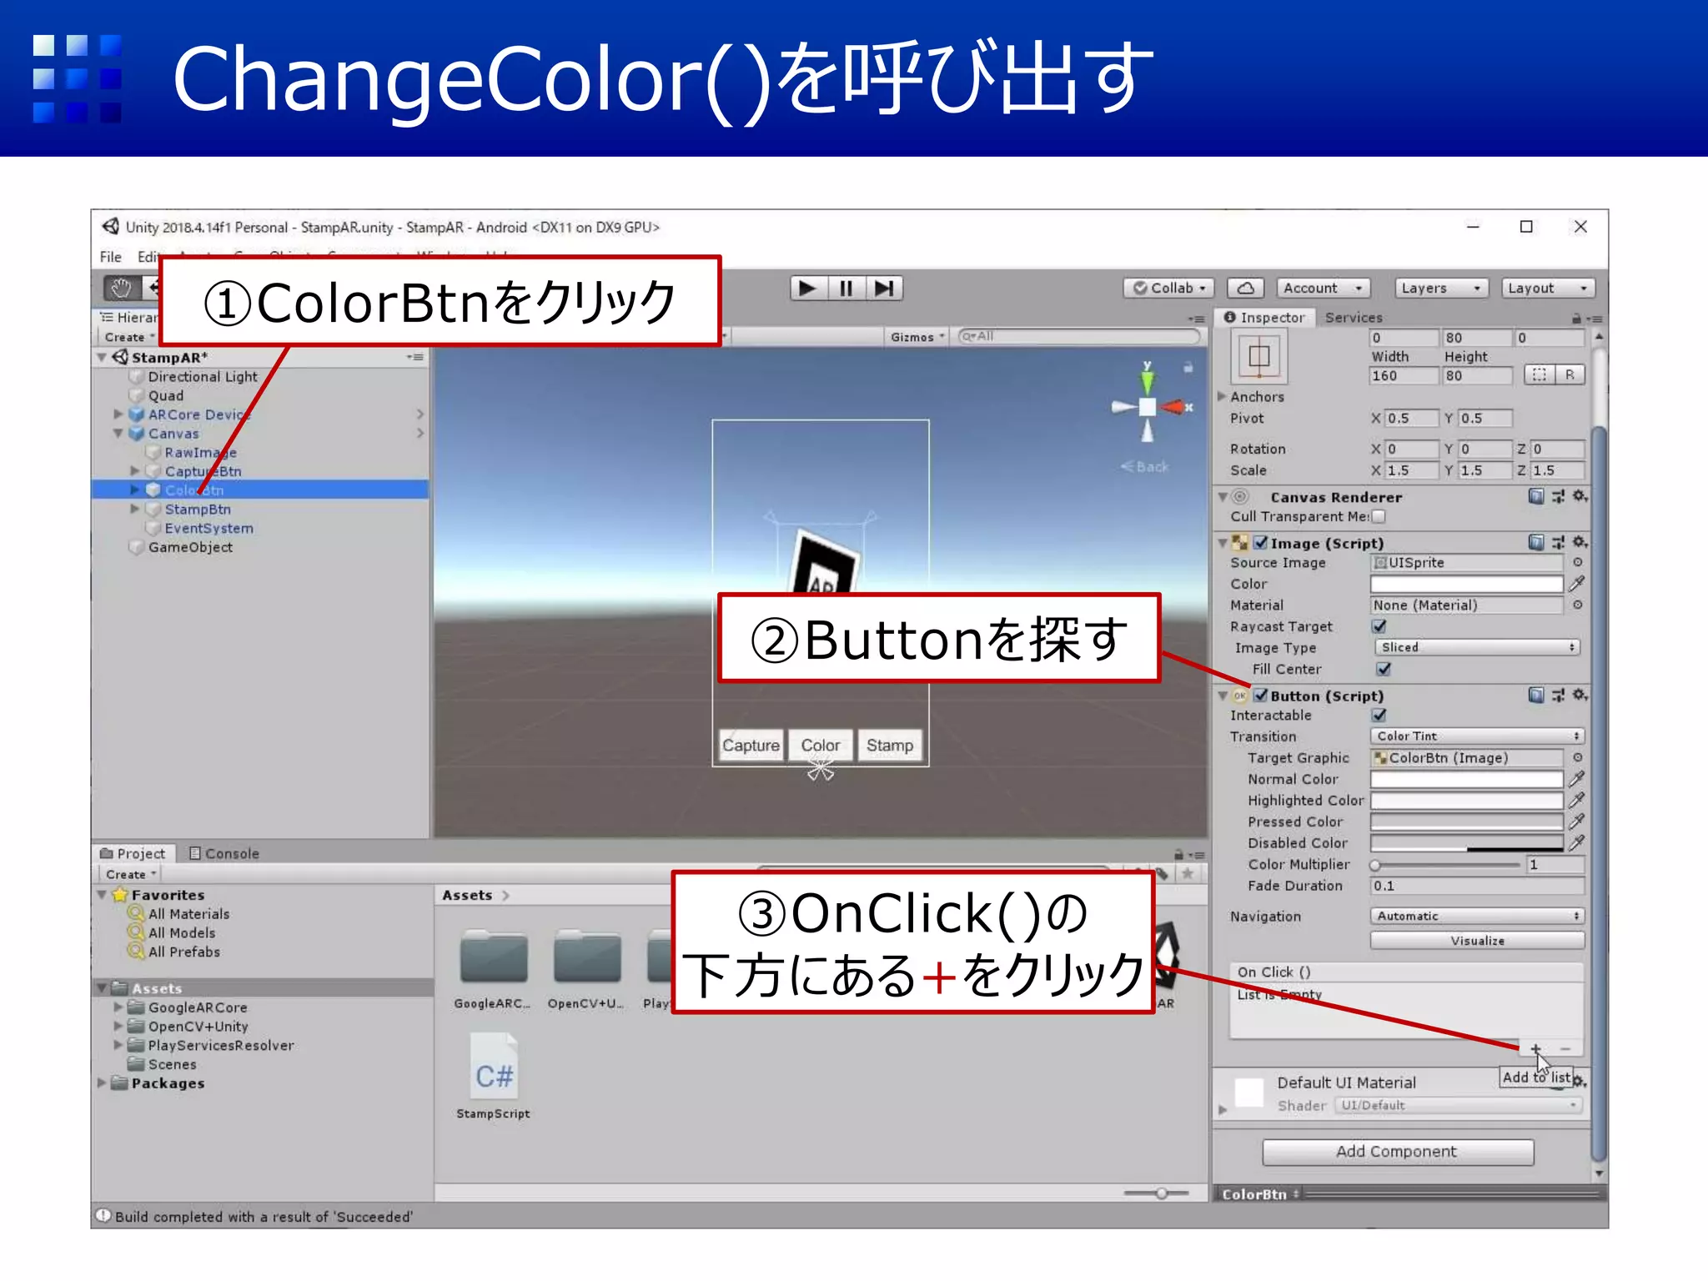Screen dimensions: 1708x1281
Task: Click eyedropper next to Pressed Color
Action: 1577,821
